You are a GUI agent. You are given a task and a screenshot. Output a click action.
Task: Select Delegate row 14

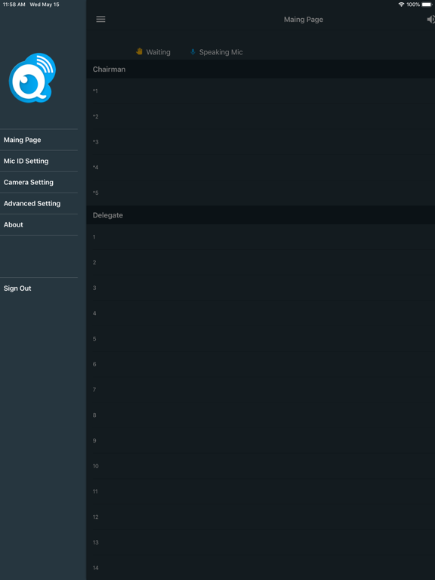pos(261,568)
